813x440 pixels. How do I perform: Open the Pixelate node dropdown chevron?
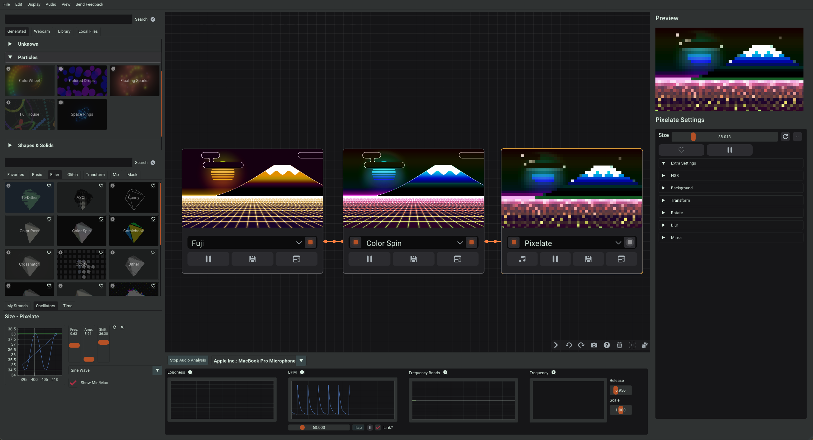click(x=618, y=243)
